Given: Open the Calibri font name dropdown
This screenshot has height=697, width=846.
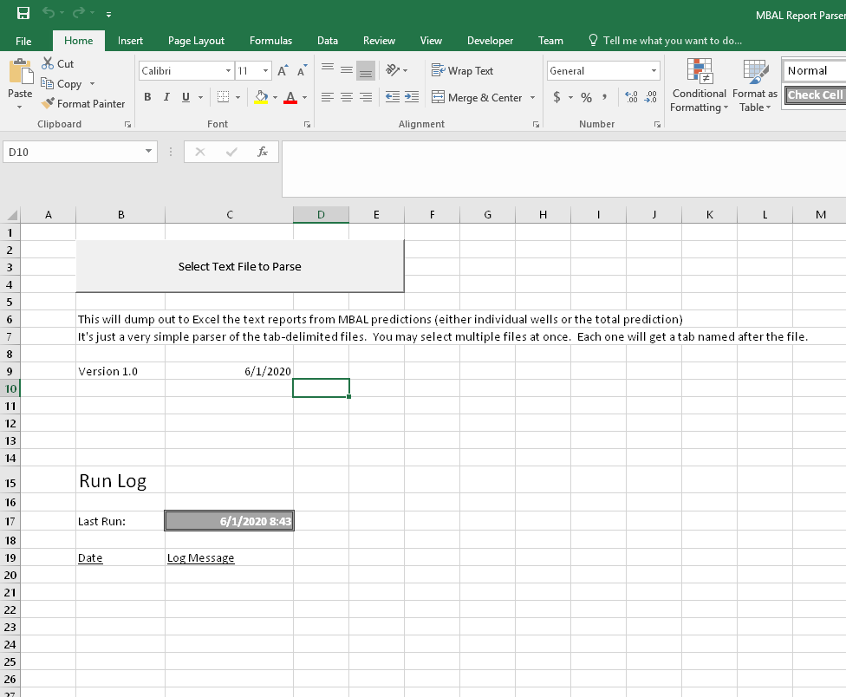Looking at the screenshot, I should (229, 71).
